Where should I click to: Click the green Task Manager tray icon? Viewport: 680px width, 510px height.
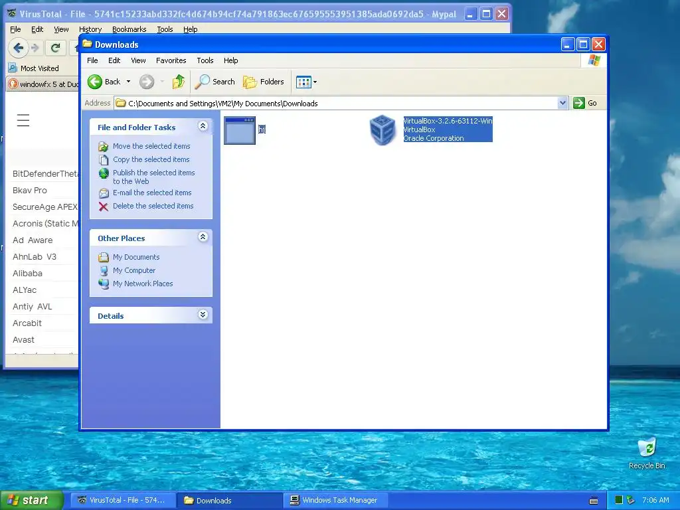pos(619,501)
